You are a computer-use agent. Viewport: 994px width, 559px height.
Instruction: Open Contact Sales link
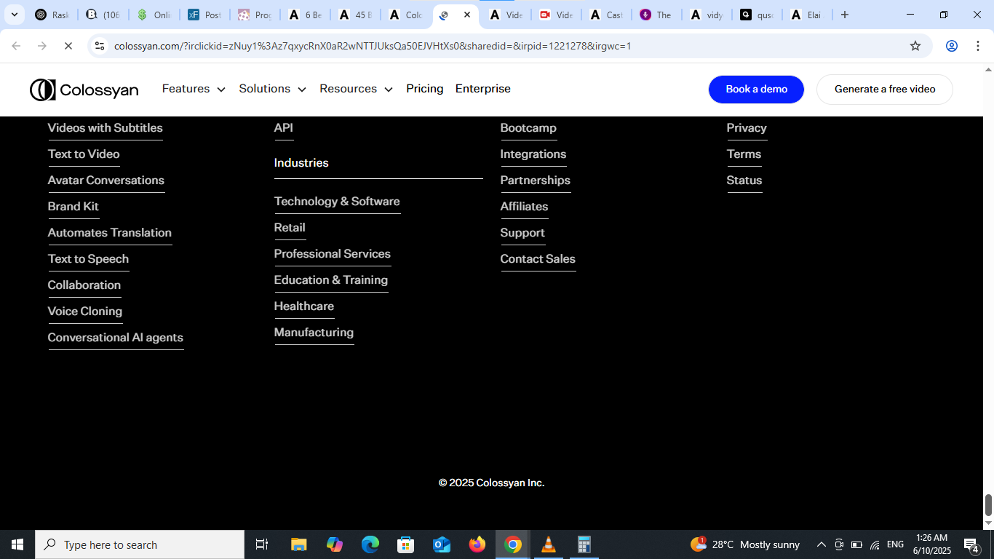[x=538, y=259]
